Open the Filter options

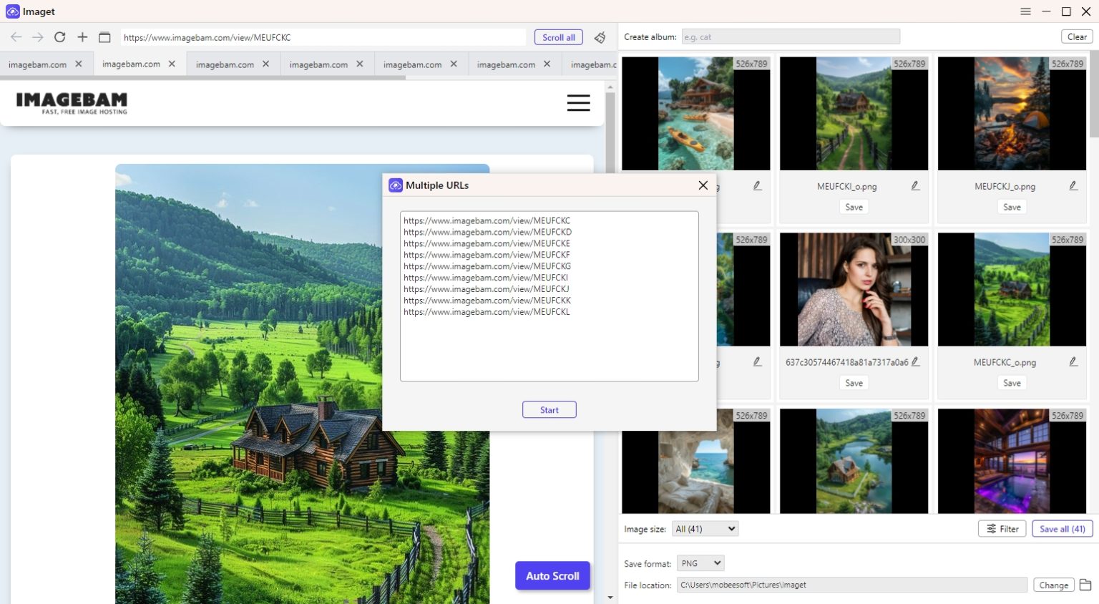(x=1002, y=529)
